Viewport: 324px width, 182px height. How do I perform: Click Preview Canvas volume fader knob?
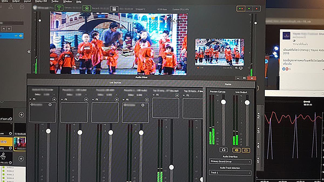click(x=223, y=102)
